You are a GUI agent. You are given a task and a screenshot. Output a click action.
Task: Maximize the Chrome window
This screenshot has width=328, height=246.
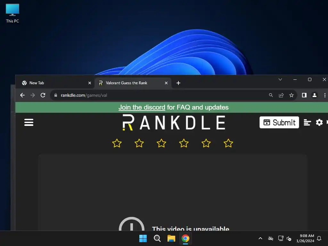310,79
